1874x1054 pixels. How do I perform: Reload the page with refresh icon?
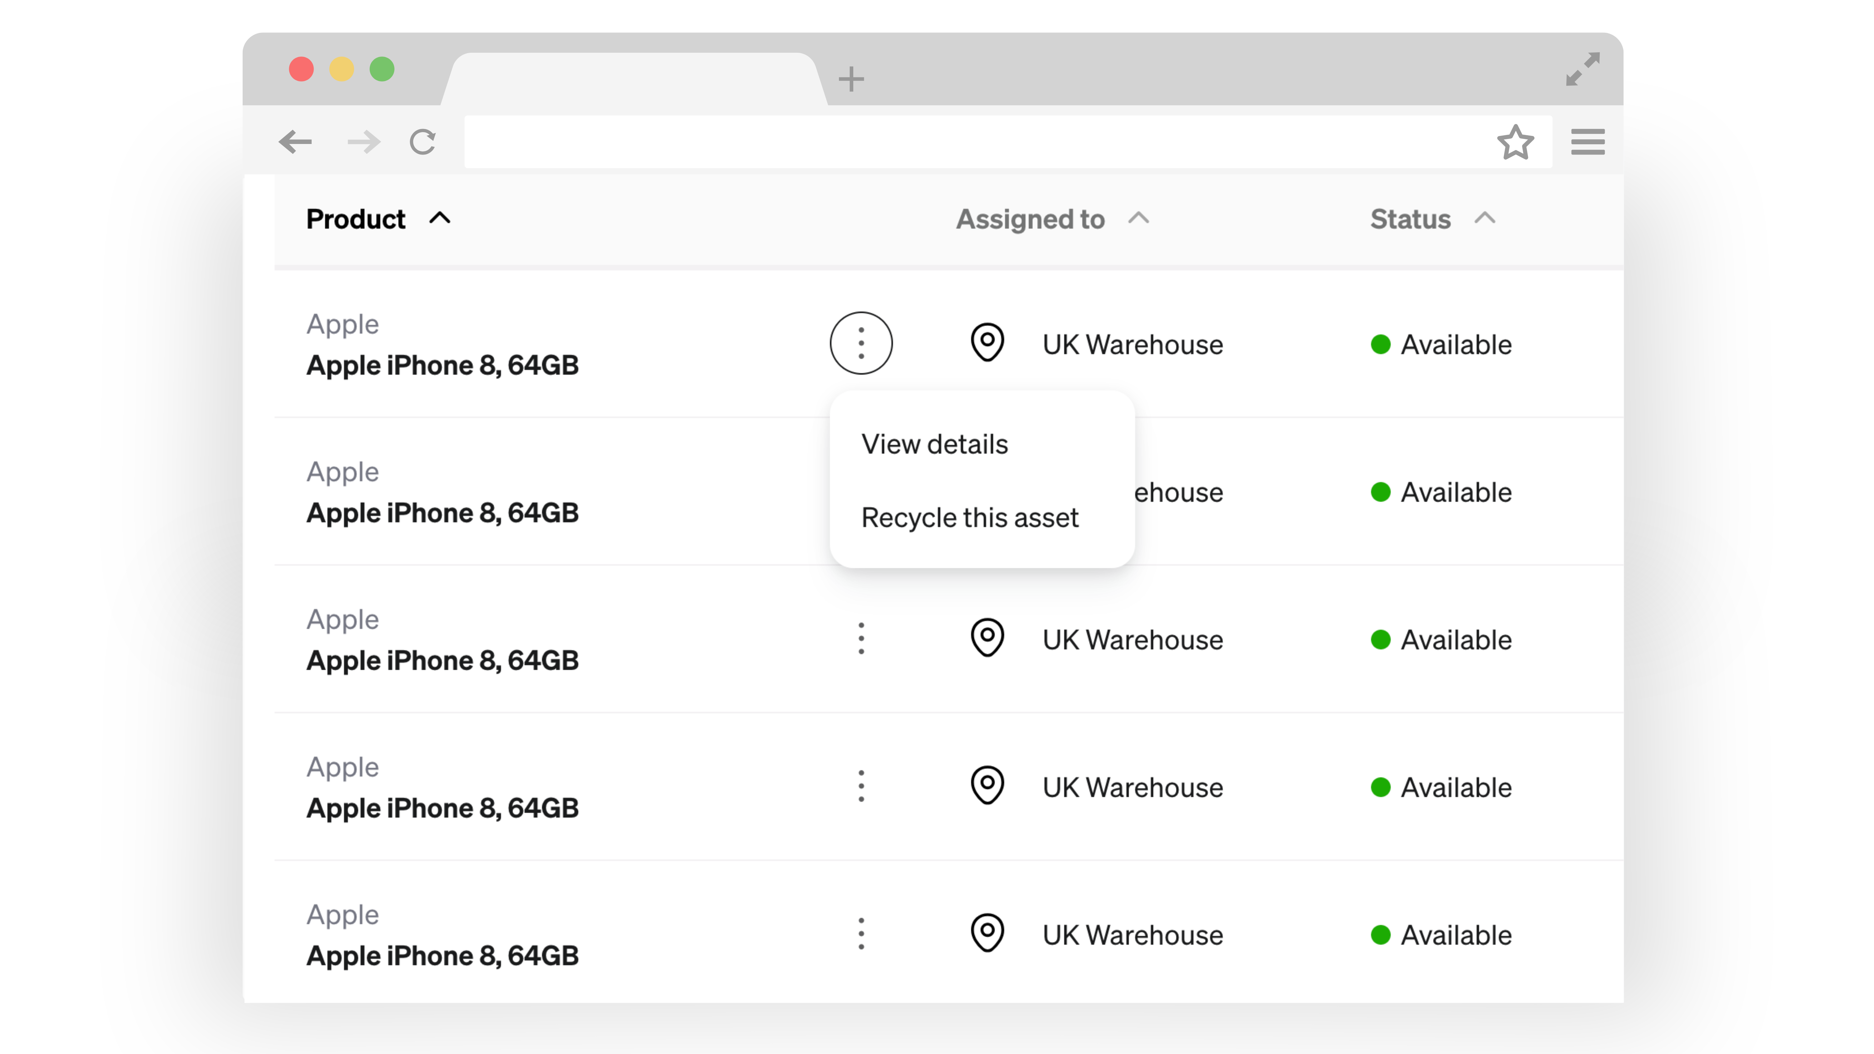(x=423, y=142)
